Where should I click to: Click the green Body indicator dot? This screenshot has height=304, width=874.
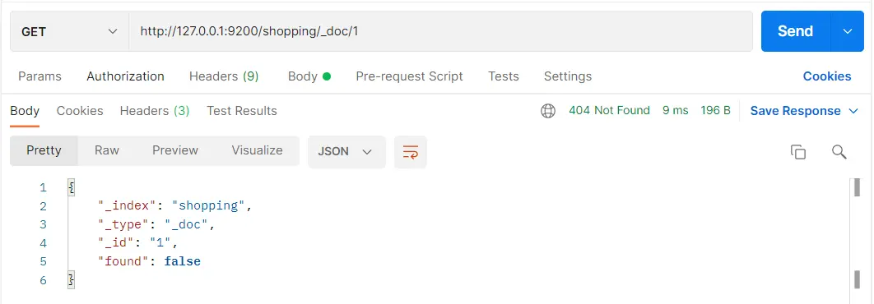327,76
